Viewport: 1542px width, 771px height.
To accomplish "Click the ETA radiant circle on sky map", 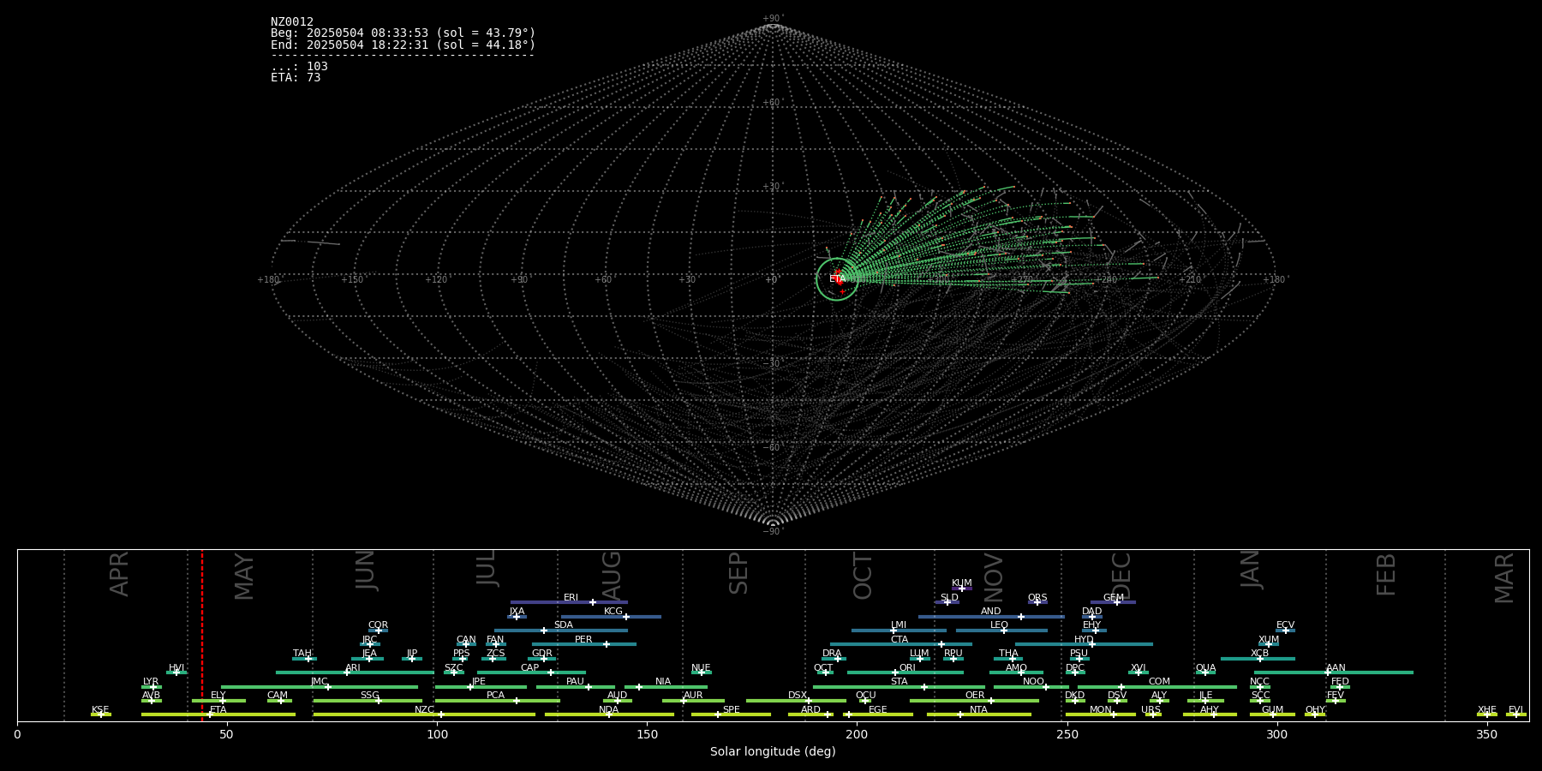I will 837,279.
